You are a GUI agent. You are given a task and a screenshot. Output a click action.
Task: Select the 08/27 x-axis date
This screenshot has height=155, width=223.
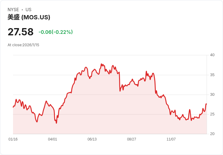pos(131,139)
